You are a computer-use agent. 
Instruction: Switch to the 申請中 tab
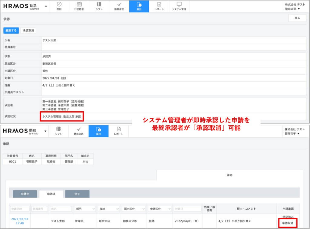pyautogui.click(x=25, y=194)
